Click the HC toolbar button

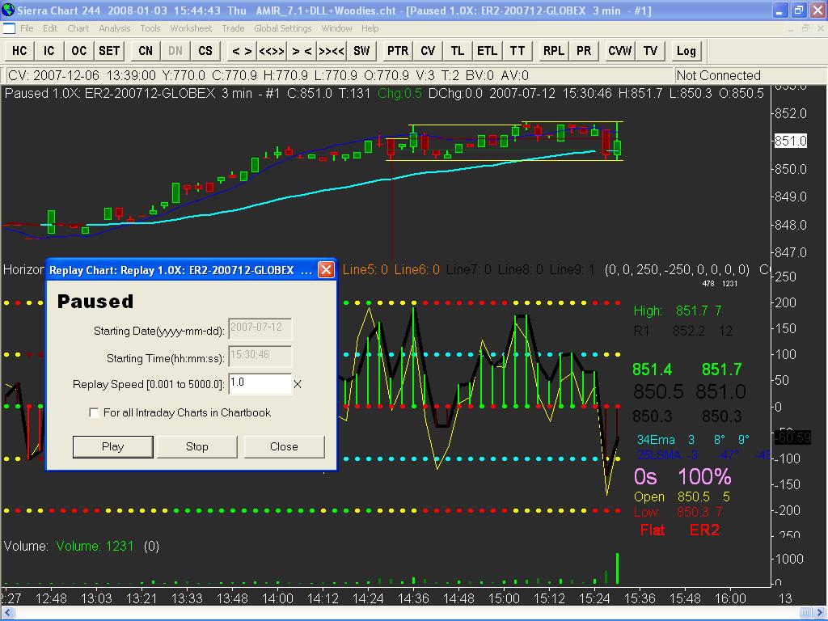click(19, 51)
